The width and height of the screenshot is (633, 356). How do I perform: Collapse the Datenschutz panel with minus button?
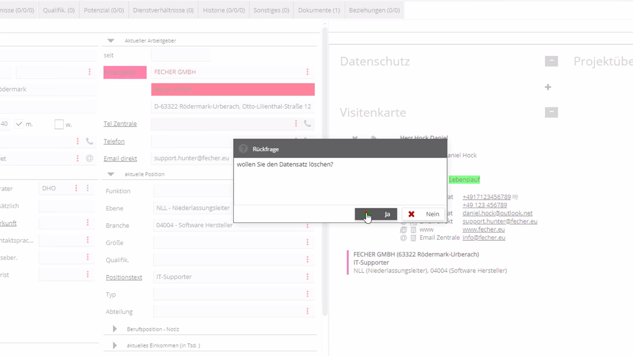(x=551, y=61)
